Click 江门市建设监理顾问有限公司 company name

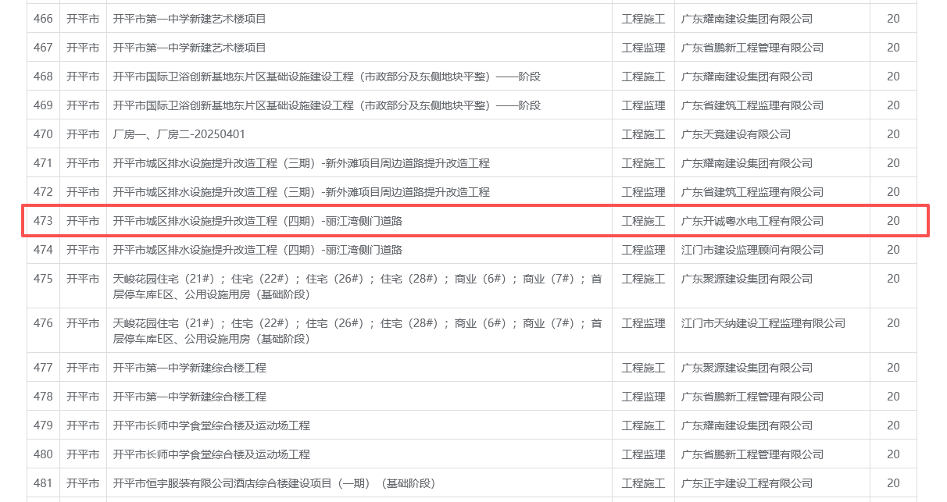(752, 250)
